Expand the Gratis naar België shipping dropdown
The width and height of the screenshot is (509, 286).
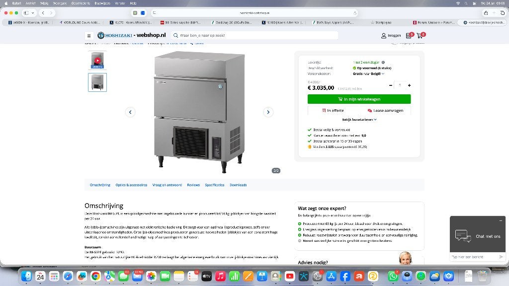coord(369,73)
